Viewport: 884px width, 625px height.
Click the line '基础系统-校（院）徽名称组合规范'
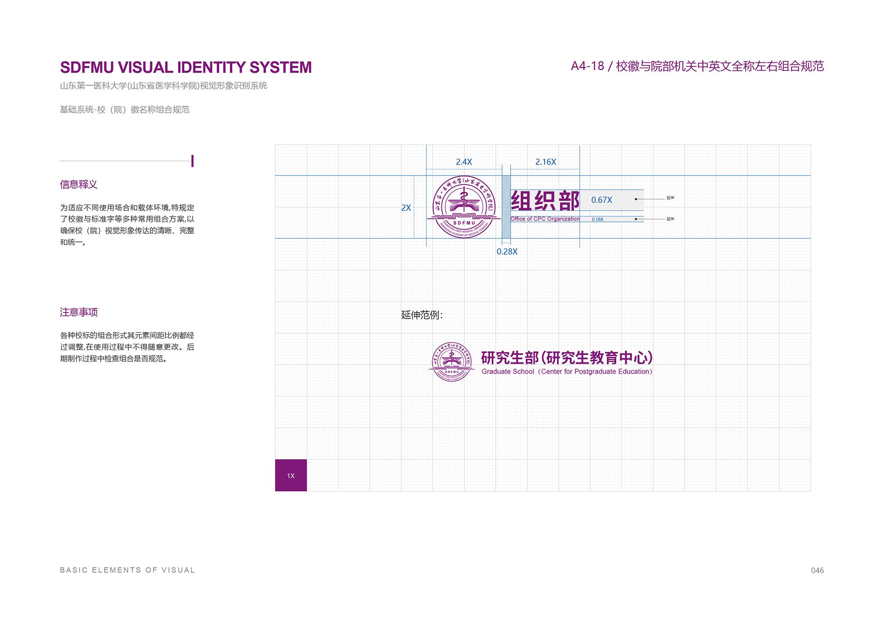click(125, 110)
